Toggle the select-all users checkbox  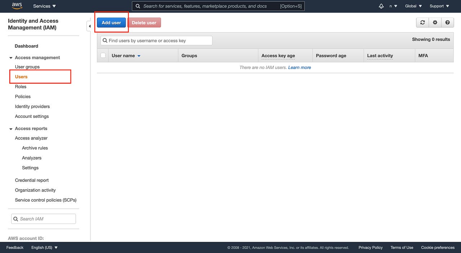pos(103,55)
